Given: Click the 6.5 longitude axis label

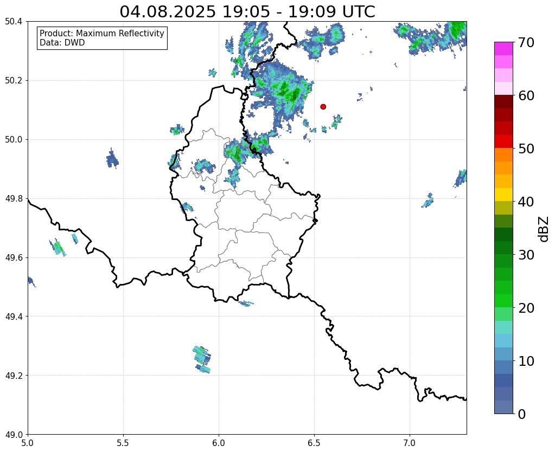Looking at the screenshot, I should [314, 443].
